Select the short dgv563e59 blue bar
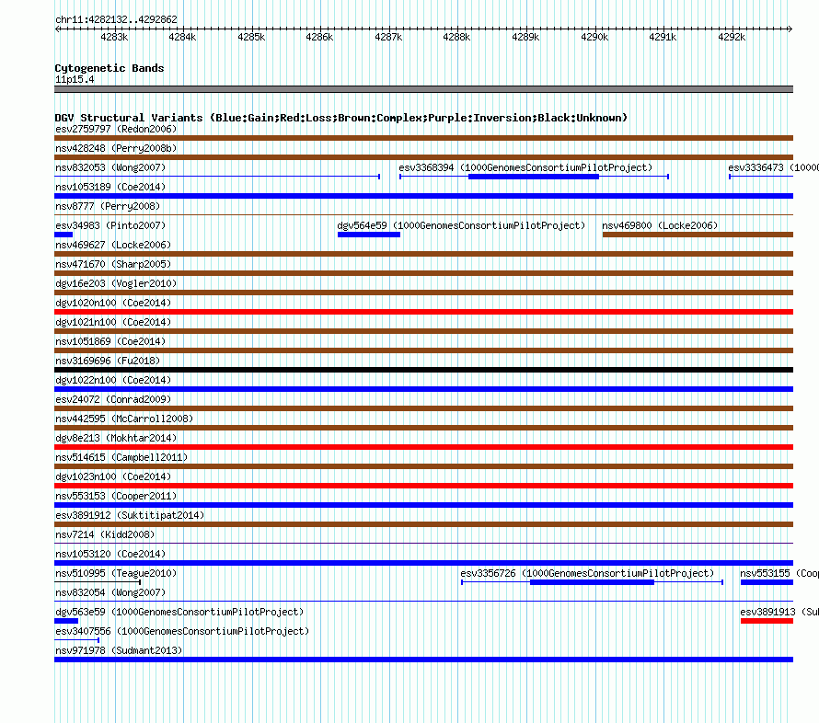This screenshot has width=819, height=723. point(66,621)
